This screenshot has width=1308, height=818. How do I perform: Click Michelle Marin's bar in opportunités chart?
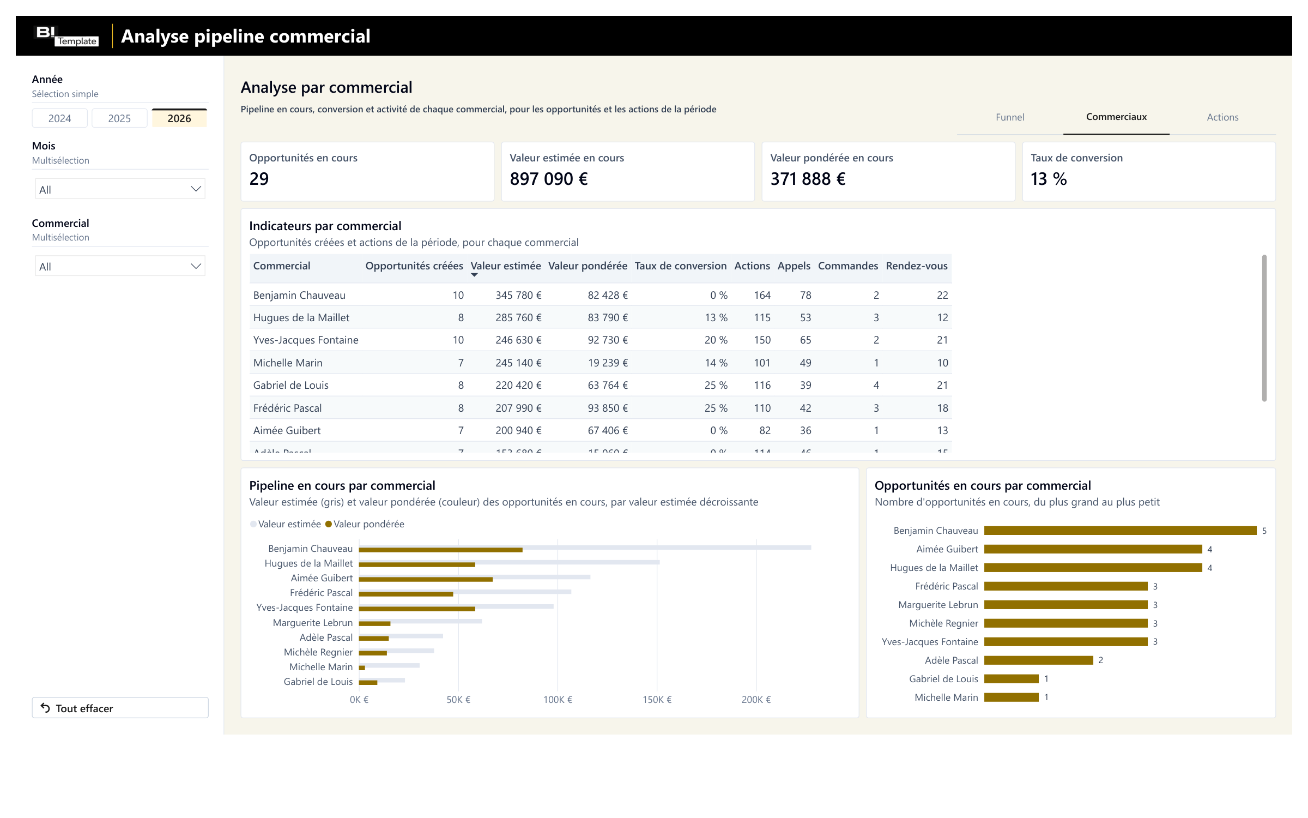coord(1012,697)
